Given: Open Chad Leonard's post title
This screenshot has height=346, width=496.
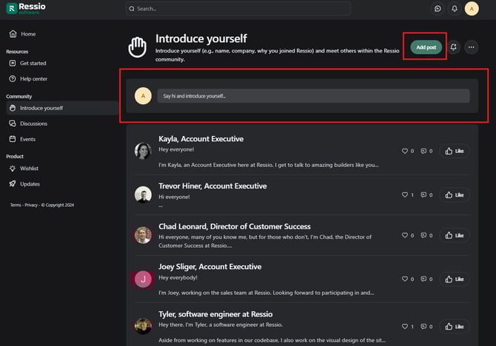Looking at the screenshot, I should pyautogui.click(x=234, y=226).
